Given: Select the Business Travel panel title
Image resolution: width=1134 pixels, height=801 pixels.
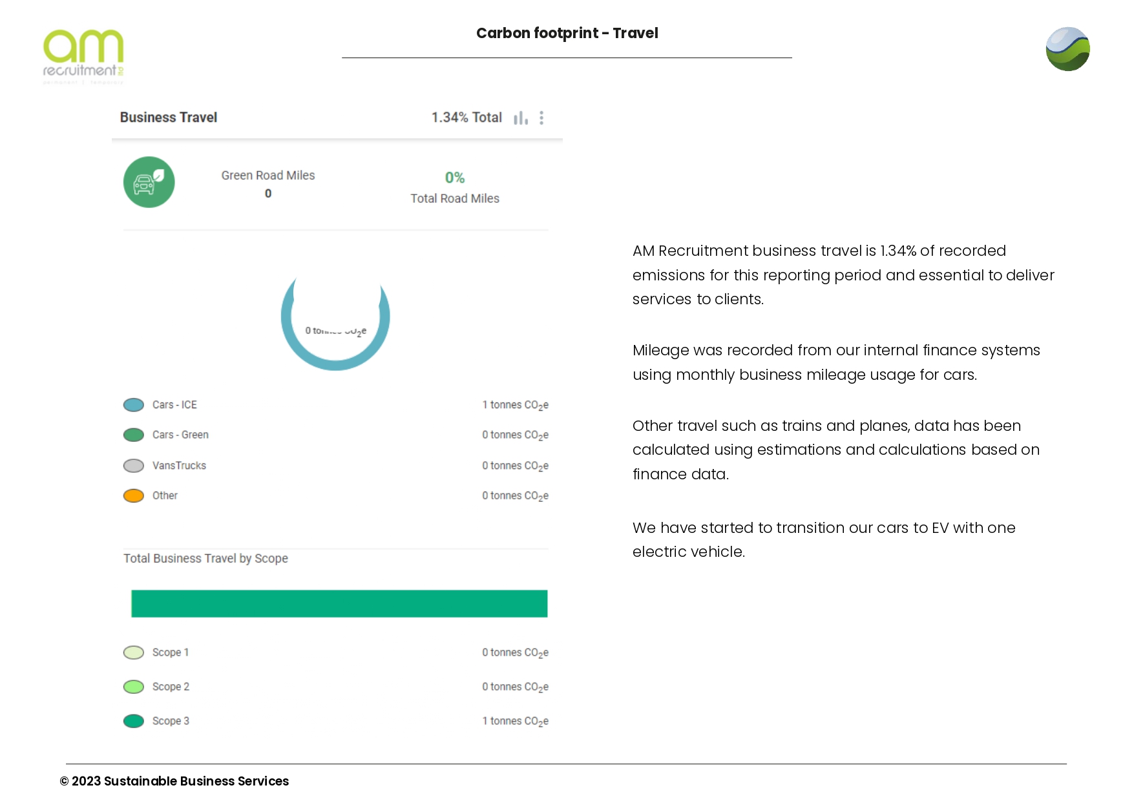Looking at the screenshot, I should pyautogui.click(x=169, y=118).
